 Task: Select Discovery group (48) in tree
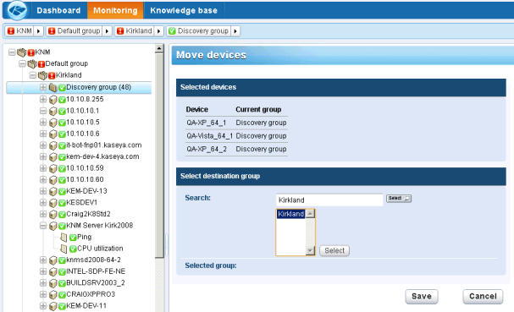[99, 87]
